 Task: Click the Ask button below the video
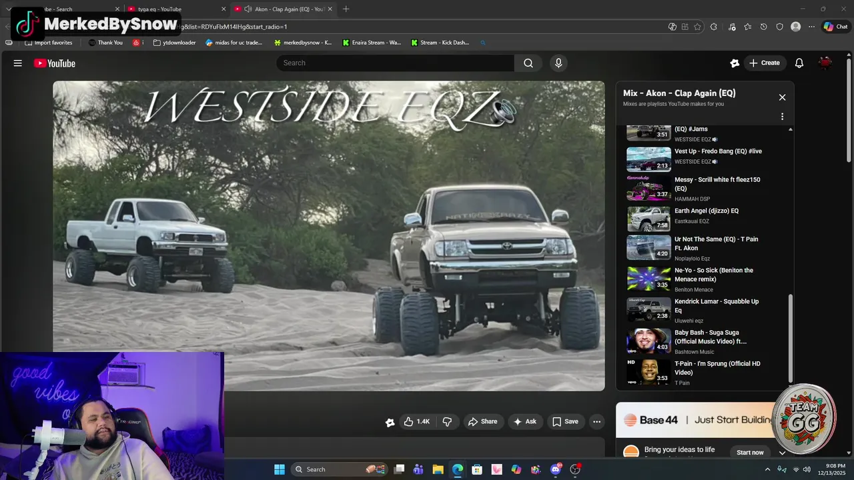click(x=524, y=421)
